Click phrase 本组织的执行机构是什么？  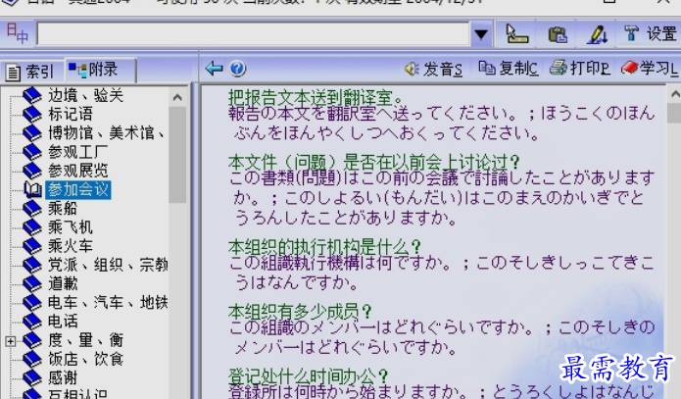point(324,247)
